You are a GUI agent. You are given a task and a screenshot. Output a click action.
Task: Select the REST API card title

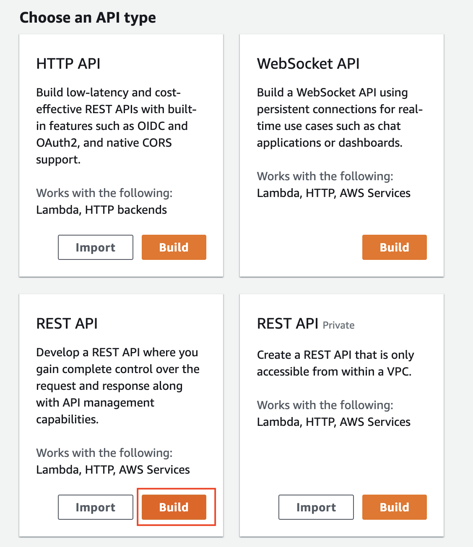(x=67, y=323)
